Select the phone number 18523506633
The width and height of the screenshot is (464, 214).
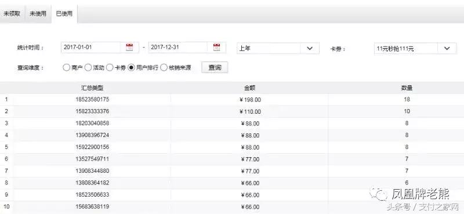coord(92,195)
